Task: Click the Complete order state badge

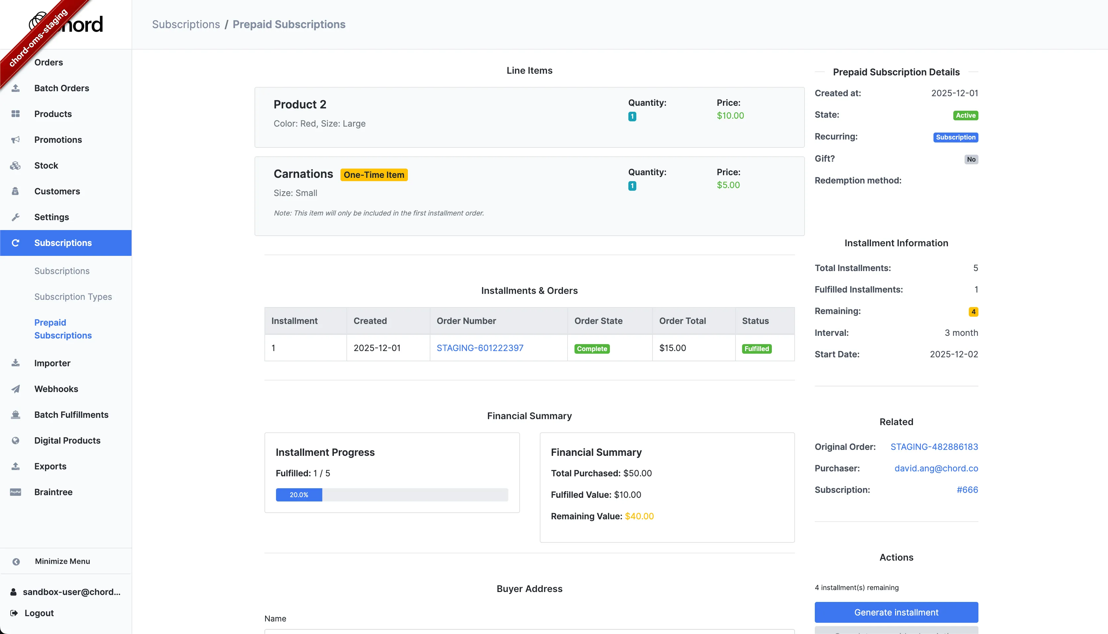Action: point(592,349)
